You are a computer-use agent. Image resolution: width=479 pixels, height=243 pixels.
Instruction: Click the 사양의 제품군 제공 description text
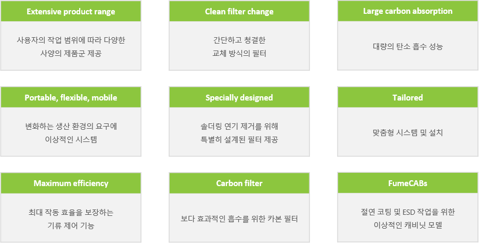(71, 54)
